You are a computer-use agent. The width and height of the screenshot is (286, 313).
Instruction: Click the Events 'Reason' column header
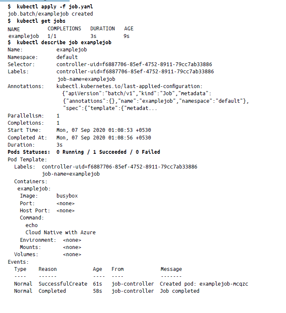[47, 269]
